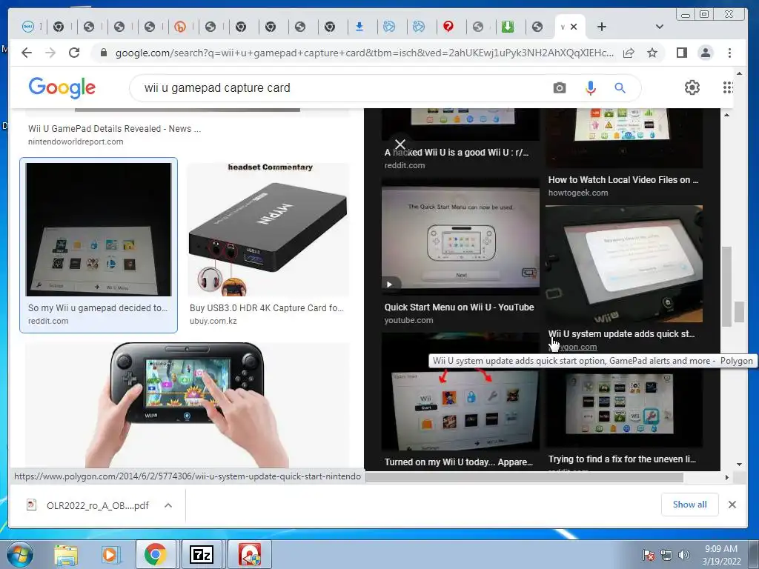
Task: Click the page scroll-down arrow
Action: (x=739, y=465)
